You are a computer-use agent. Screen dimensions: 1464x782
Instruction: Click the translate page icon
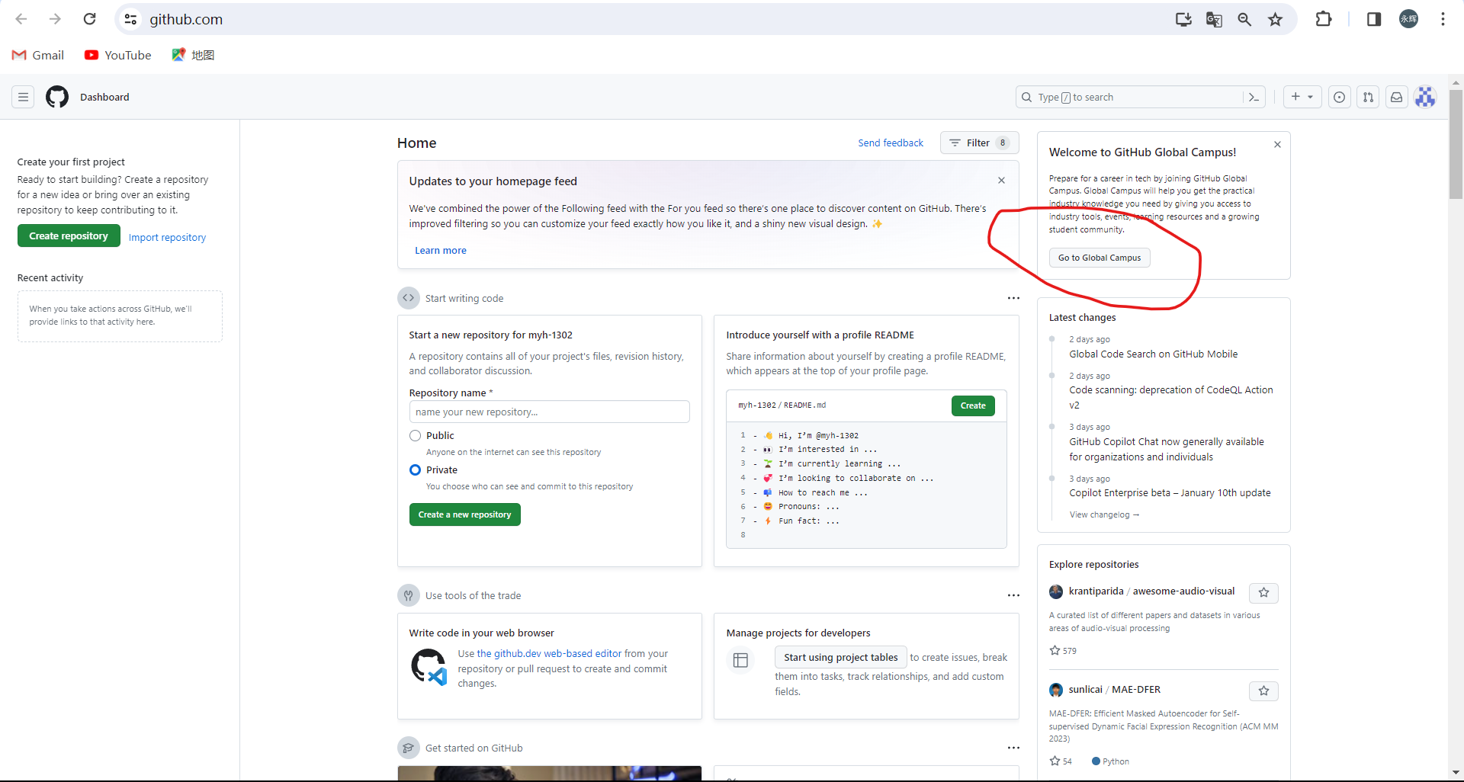1214,19
